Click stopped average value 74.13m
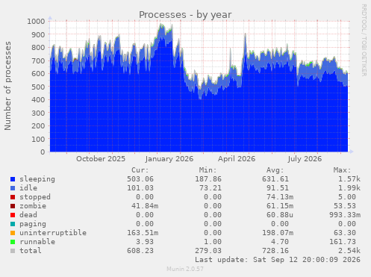This screenshot has height=277, width=371. [x=280, y=197]
